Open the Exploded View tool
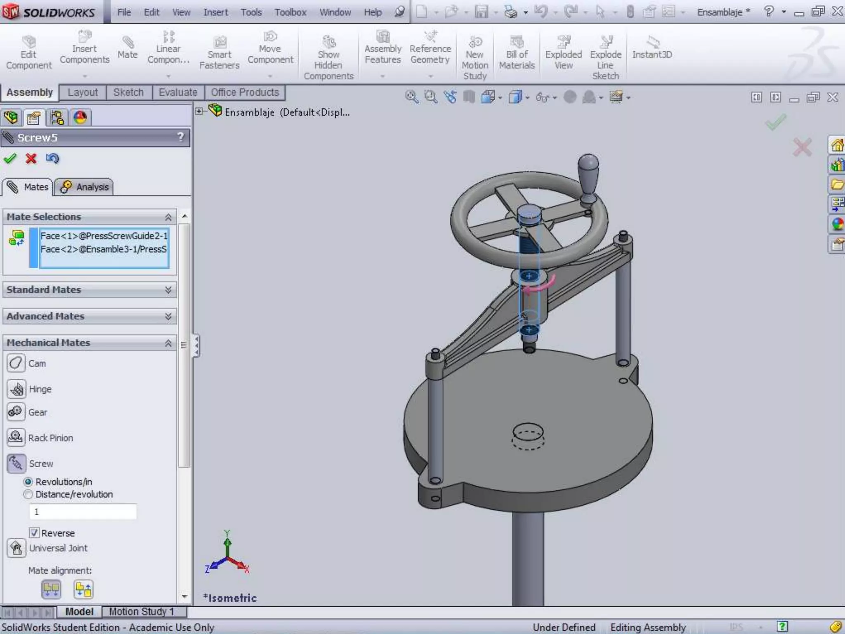Image resolution: width=845 pixels, height=634 pixels. (x=563, y=43)
